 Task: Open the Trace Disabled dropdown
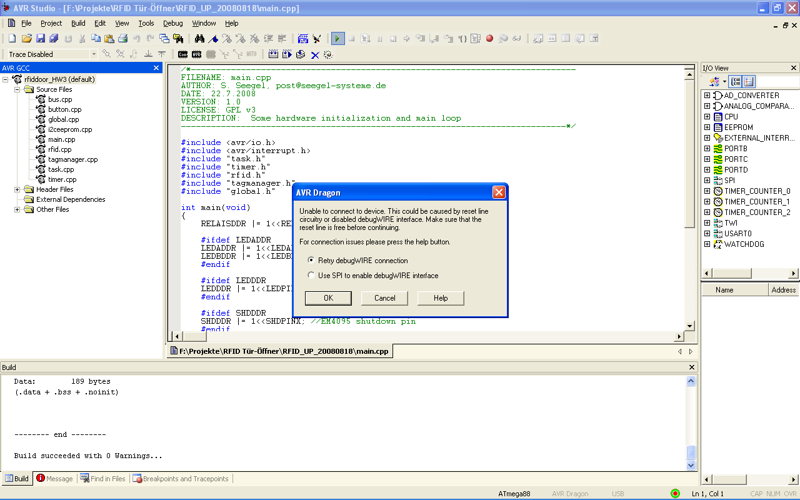point(94,54)
